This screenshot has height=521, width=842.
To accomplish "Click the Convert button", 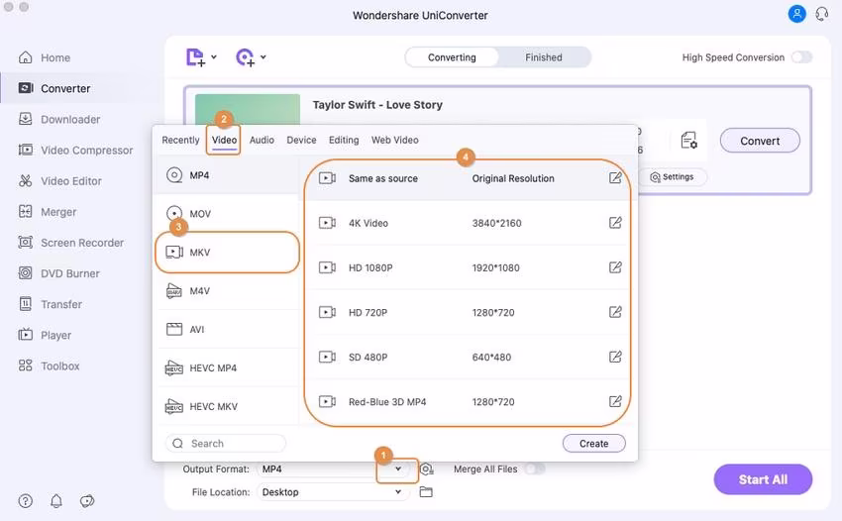I will click(760, 141).
